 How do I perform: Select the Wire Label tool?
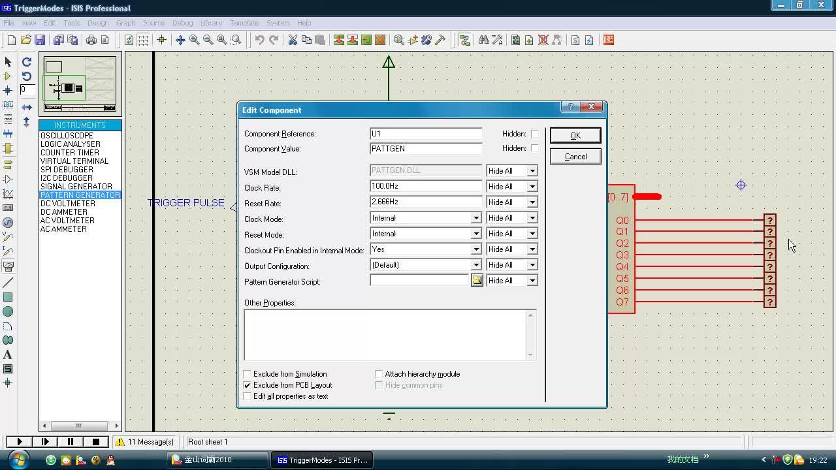tap(8, 105)
